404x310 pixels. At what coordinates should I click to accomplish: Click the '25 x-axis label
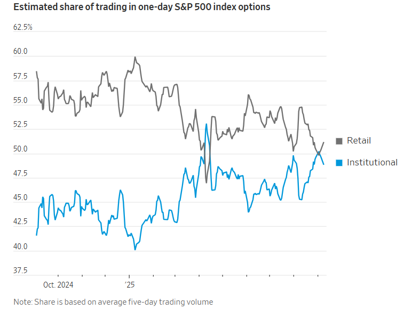click(x=130, y=285)
